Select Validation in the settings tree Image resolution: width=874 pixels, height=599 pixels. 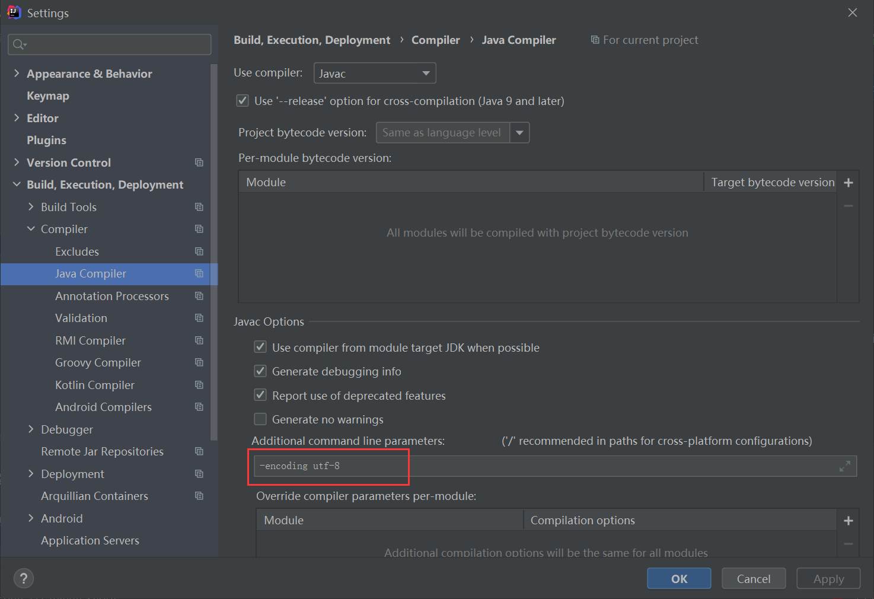pos(81,318)
